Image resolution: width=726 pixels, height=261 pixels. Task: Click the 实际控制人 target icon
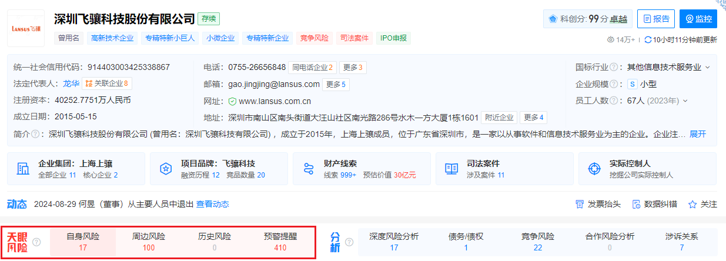click(594, 169)
